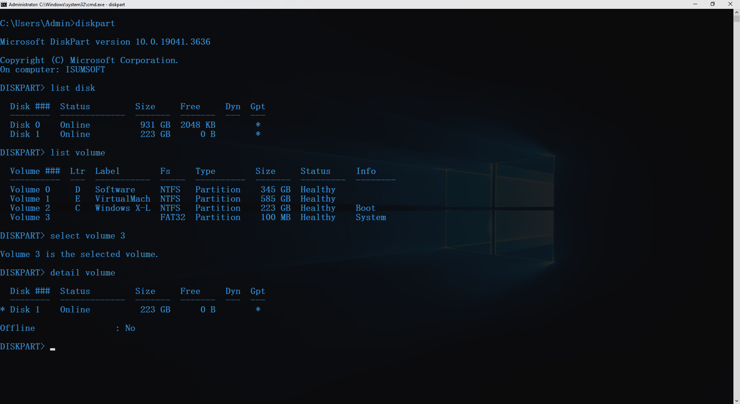
Task: Click the 'list disk' command text
Action: tap(73, 88)
